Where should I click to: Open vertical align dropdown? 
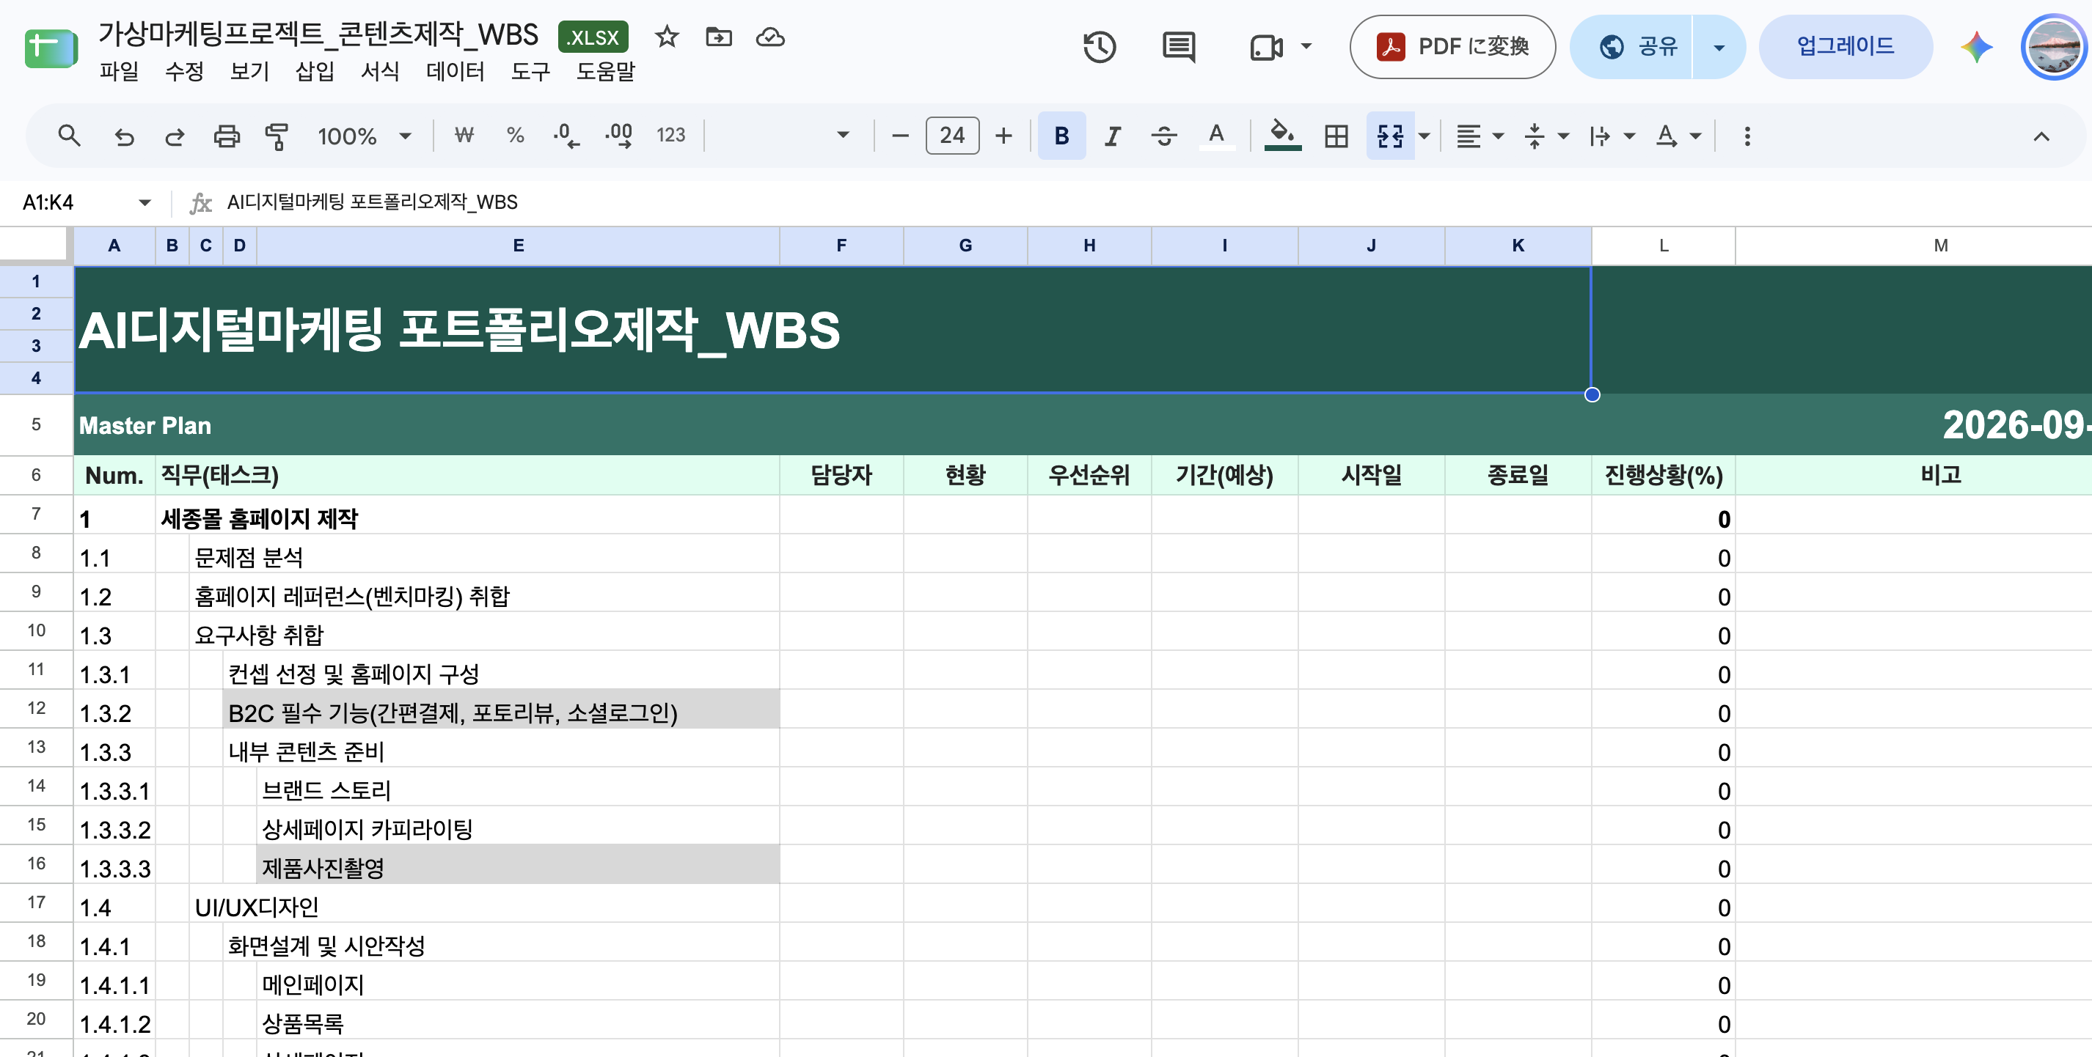click(x=1546, y=136)
